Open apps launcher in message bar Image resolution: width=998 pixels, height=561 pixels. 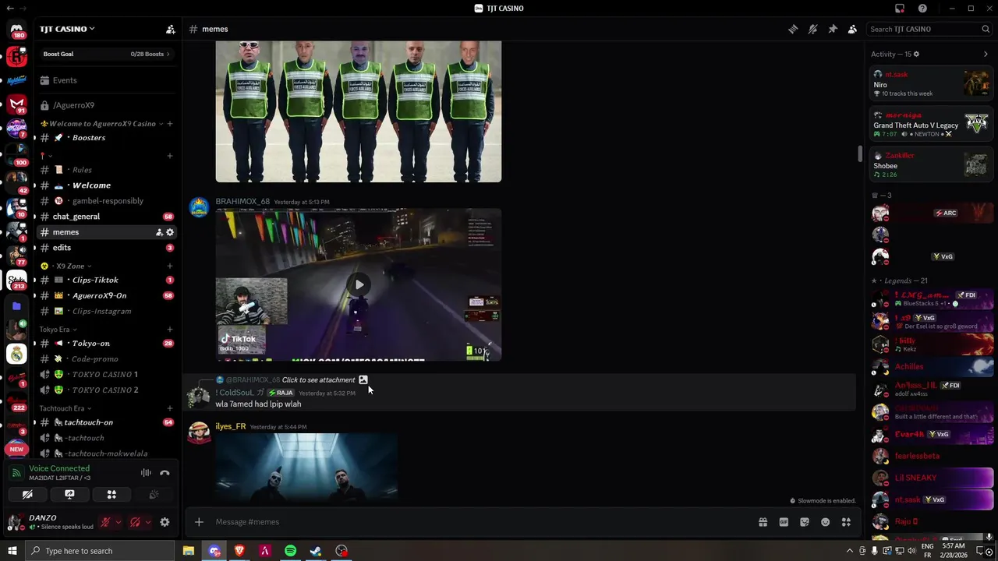point(846,522)
